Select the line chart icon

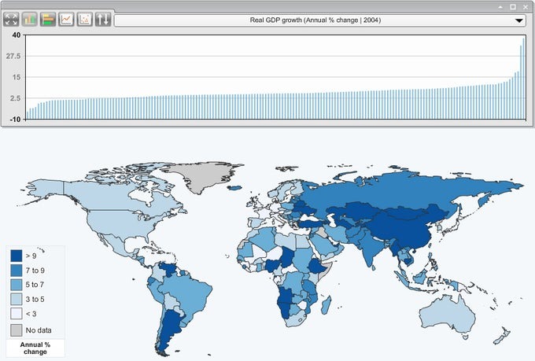click(66, 20)
